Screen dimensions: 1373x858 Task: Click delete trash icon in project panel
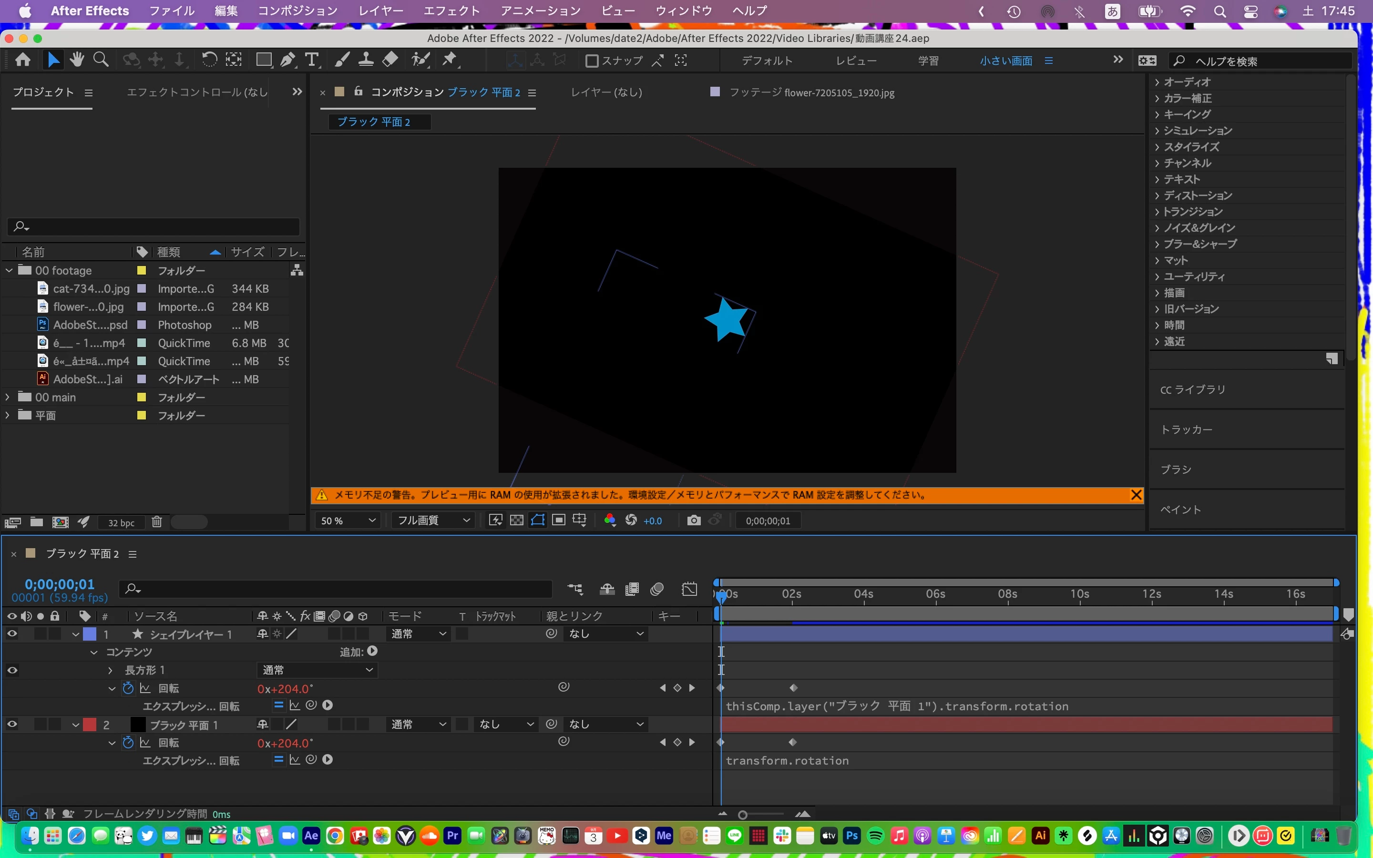coord(156,522)
